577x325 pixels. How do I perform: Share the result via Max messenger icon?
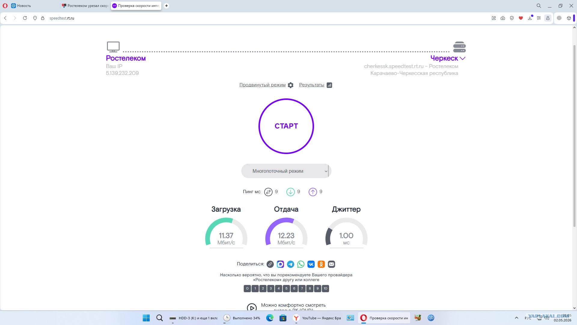(280, 264)
